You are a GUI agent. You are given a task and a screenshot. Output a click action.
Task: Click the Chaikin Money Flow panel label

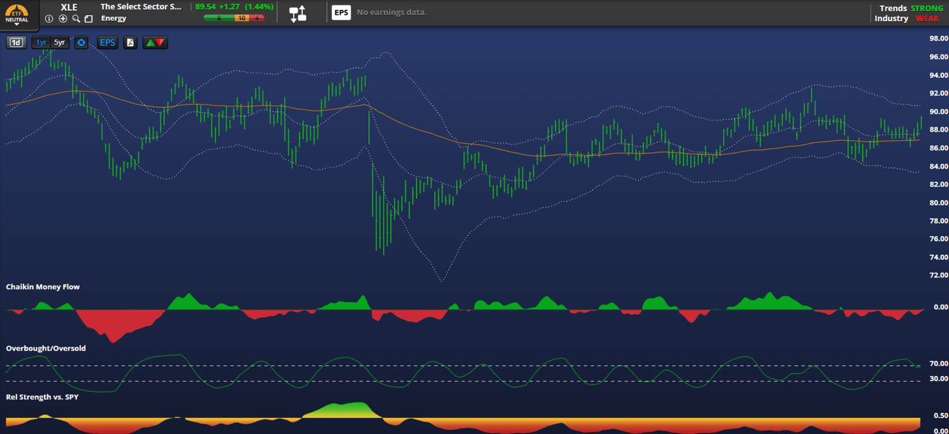click(x=43, y=287)
